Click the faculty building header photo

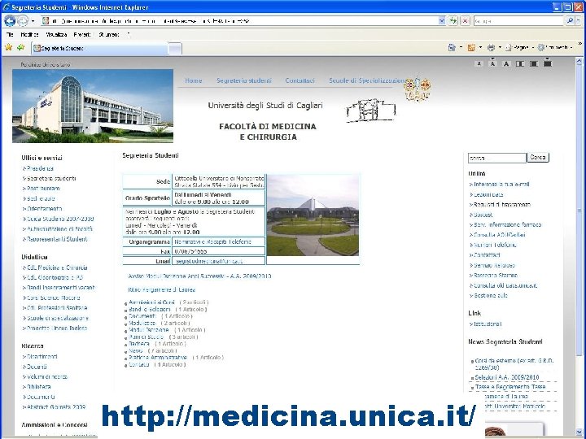93,106
